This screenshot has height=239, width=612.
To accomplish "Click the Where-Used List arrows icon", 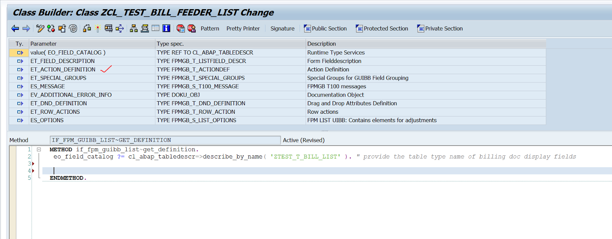I will [120, 28].
